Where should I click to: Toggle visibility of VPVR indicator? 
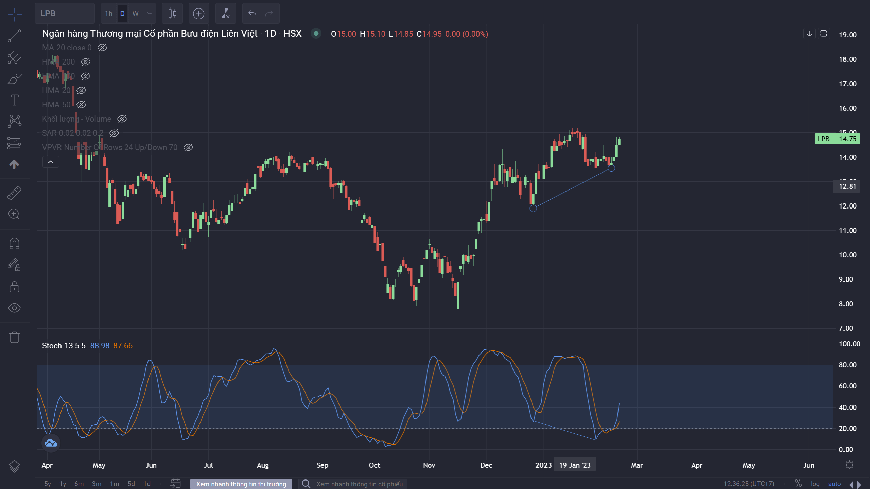tap(188, 147)
